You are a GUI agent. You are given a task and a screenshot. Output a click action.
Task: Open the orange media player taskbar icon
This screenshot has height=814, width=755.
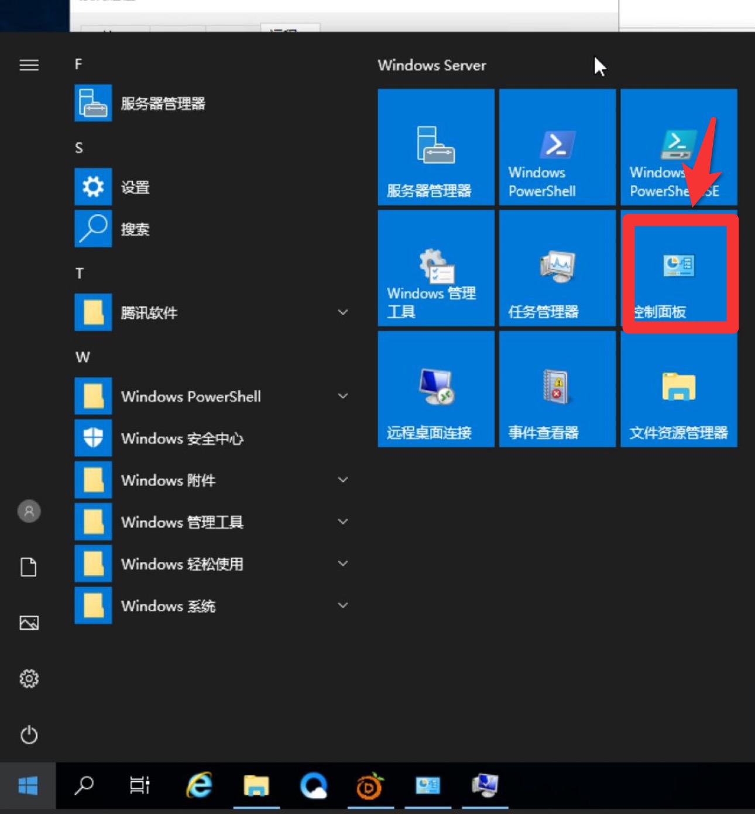[x=370, y=786]
